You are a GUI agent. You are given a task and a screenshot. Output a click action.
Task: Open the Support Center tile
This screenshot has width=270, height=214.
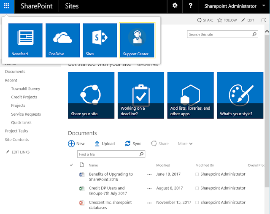tap(137, 41)
